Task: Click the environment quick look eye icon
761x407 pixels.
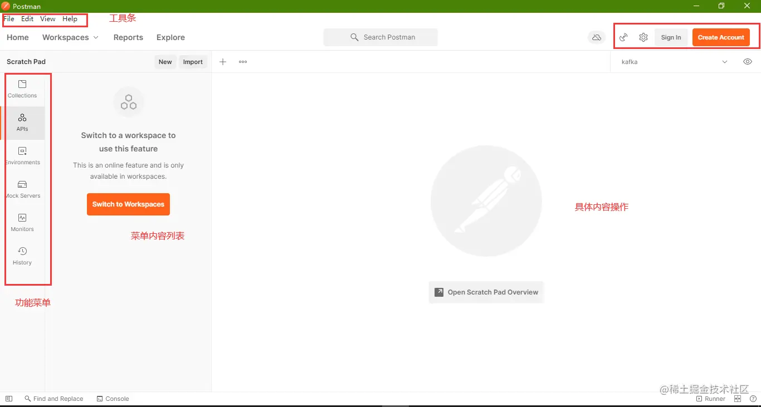Action: (748, 62)
